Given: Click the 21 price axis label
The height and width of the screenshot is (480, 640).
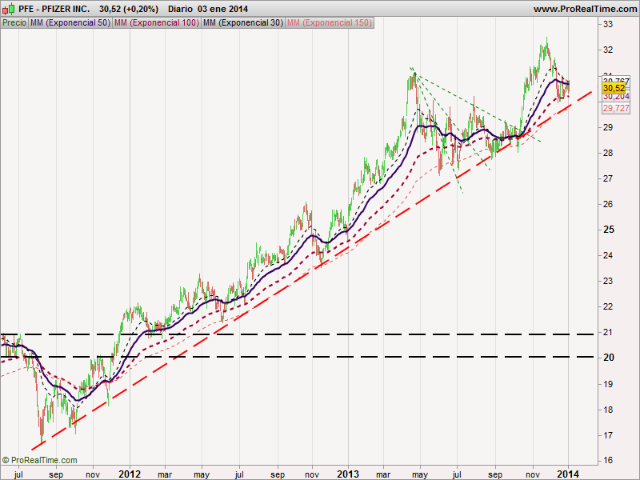Looking at the screenshot, I should [608, 332].
